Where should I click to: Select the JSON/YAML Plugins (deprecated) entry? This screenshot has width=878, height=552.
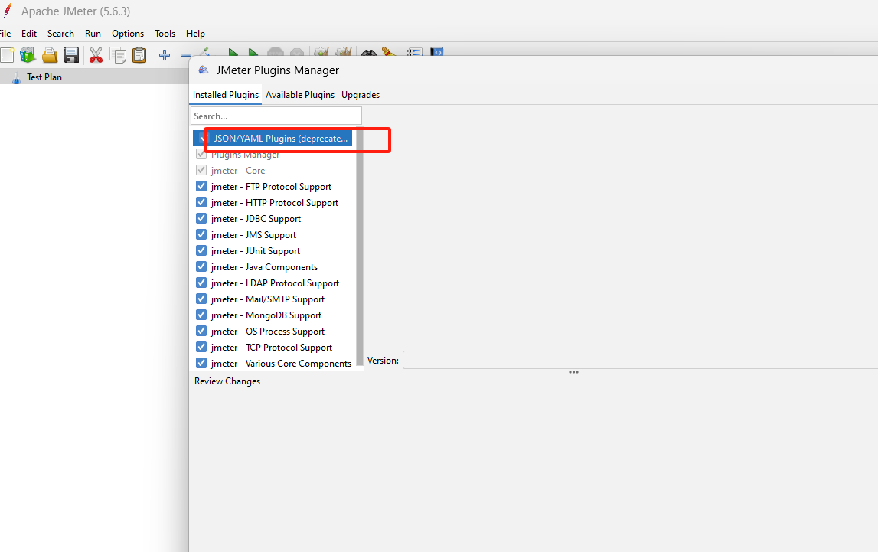tap(274, 139)
